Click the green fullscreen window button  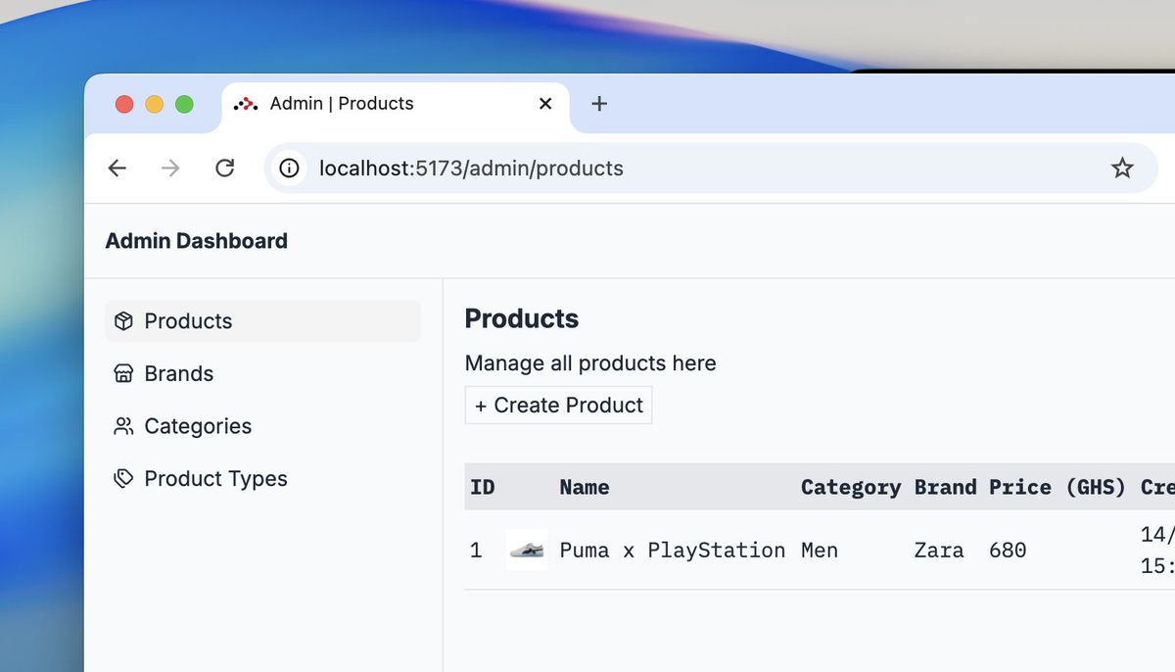click(x=184, y=104)
